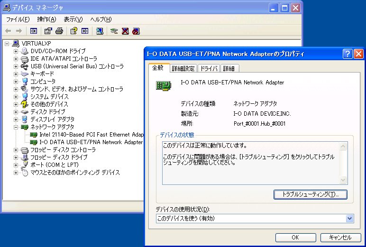Expand the IDE ATA/ATAPI コントローラ node
366x247 pixels.
[16, 59]
